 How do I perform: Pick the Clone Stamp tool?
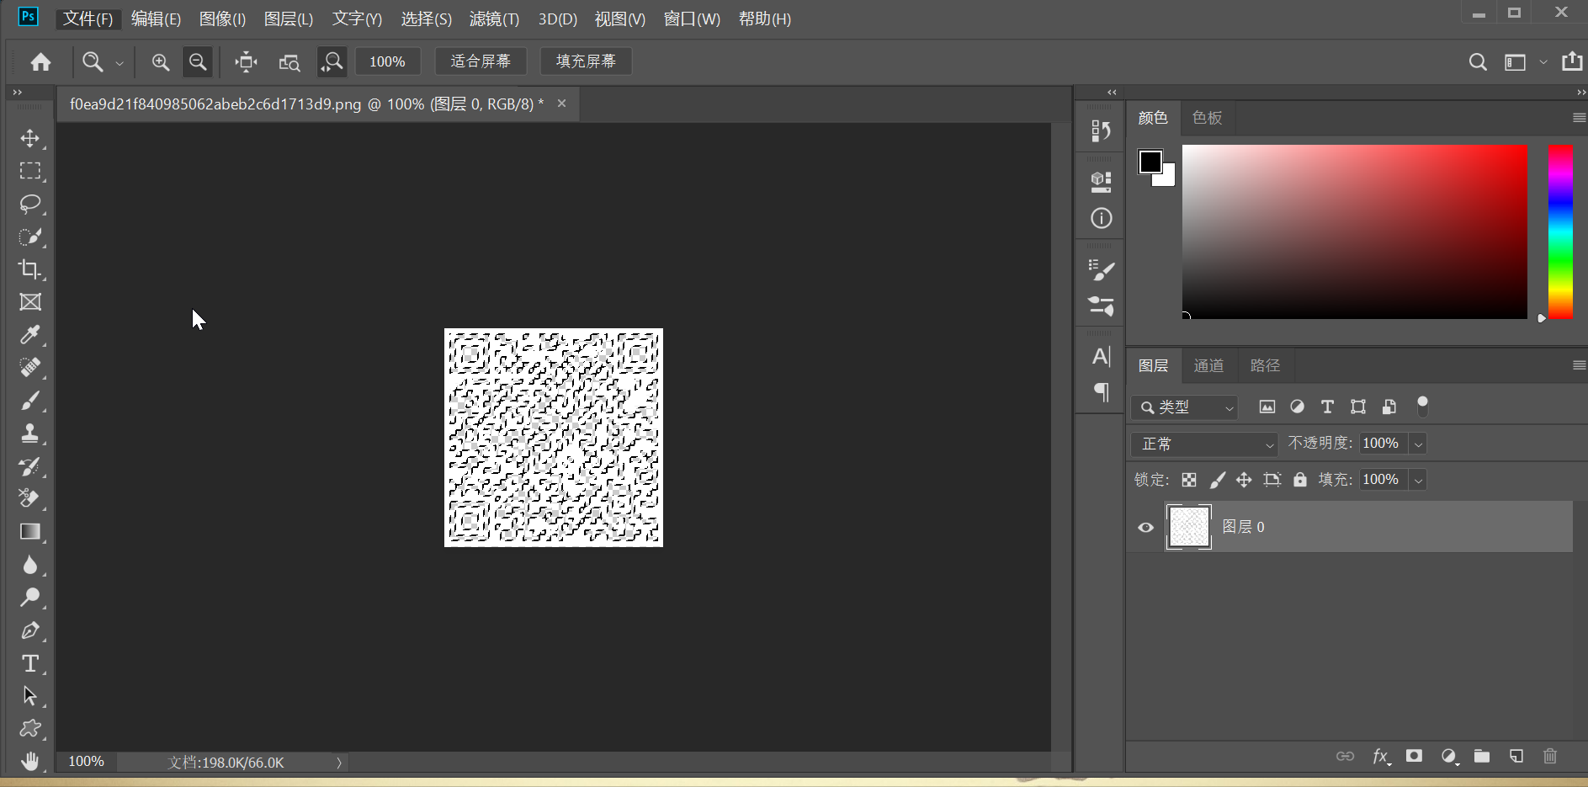click(x=30, y=433)
